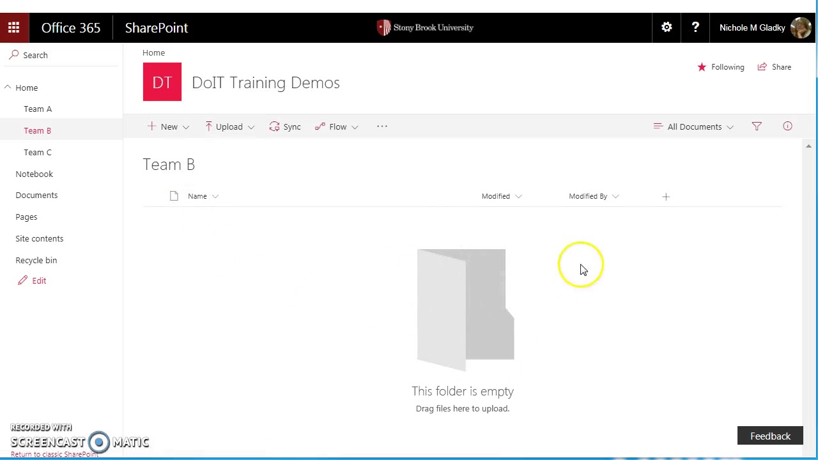Click Nichole M Gladky's profile picture
The image size is (818, 460).
click(801, 27)
